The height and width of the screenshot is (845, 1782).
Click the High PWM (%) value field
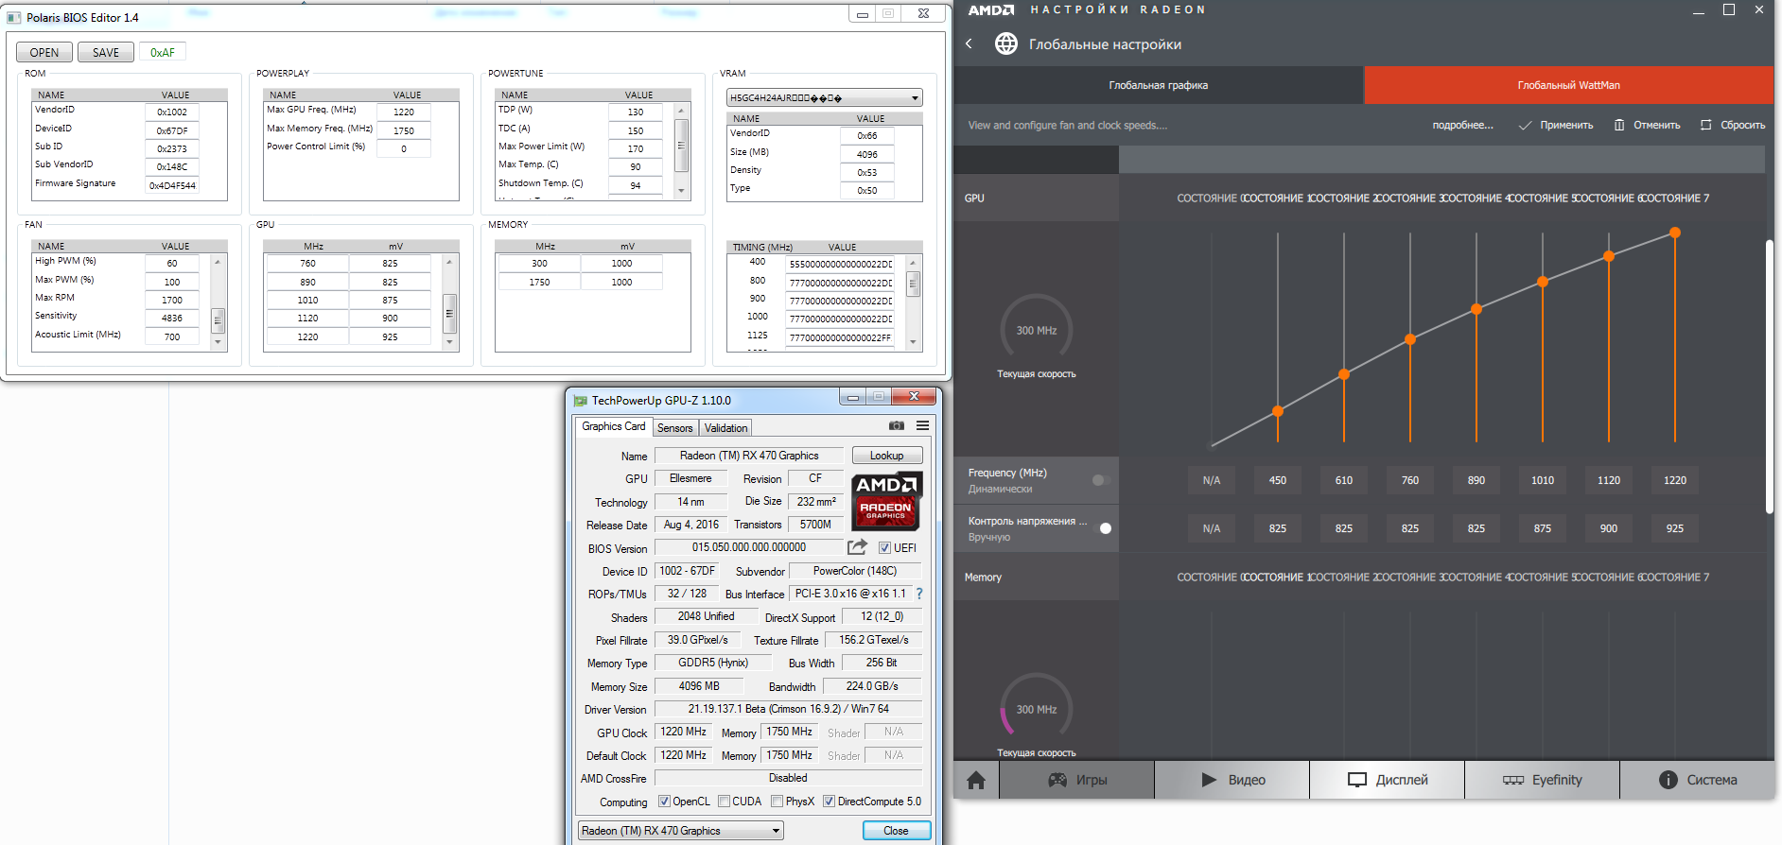coord(172,264)
